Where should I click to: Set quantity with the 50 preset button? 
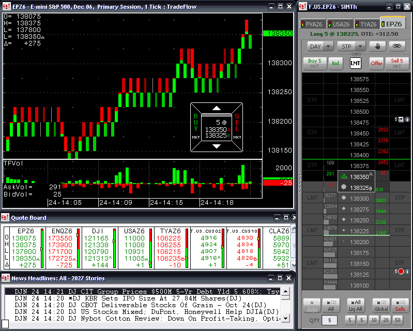click(x=397, y=320)
